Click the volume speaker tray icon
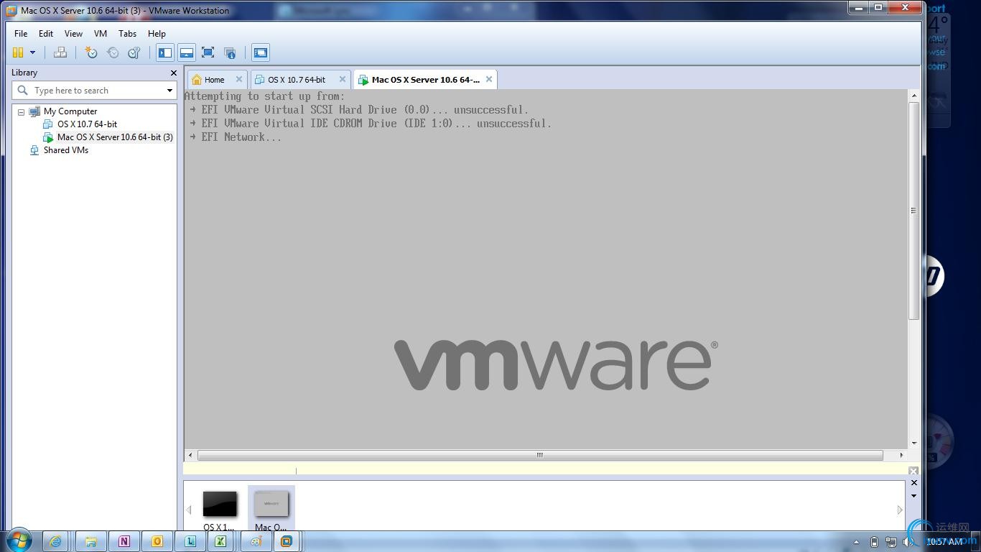Screen dimensions: 981x552 click(908, 543)
